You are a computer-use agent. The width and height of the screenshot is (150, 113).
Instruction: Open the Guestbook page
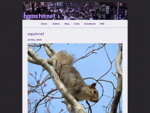coord(90,24)
